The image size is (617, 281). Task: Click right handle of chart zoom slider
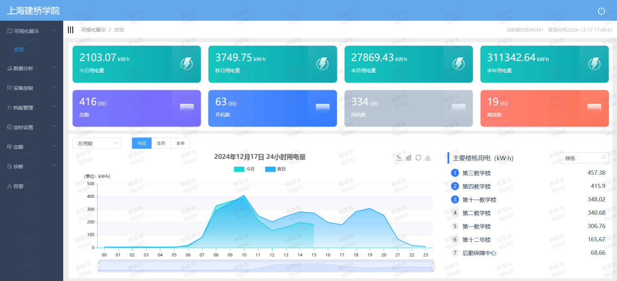(433, 267)
